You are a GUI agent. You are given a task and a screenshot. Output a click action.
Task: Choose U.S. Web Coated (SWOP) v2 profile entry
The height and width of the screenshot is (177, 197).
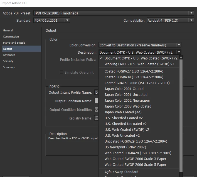pos(139,129)
